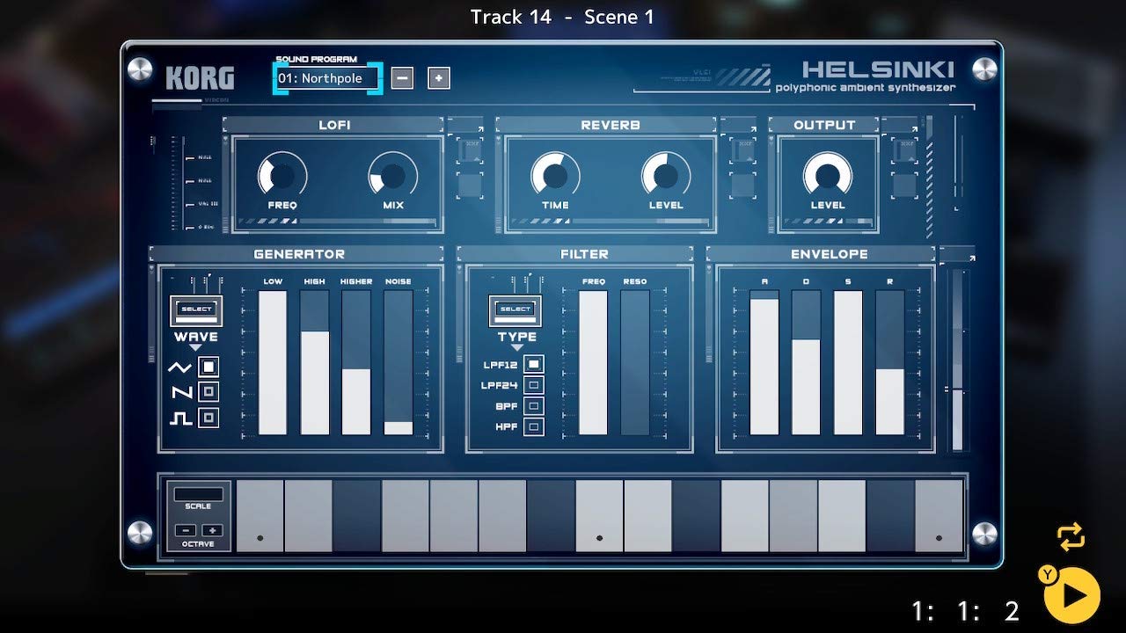Image resolution: width=1126 pixels, height=633 pixels.
Task: Click the ENVELOPE section header
Action: pos(830,254)
